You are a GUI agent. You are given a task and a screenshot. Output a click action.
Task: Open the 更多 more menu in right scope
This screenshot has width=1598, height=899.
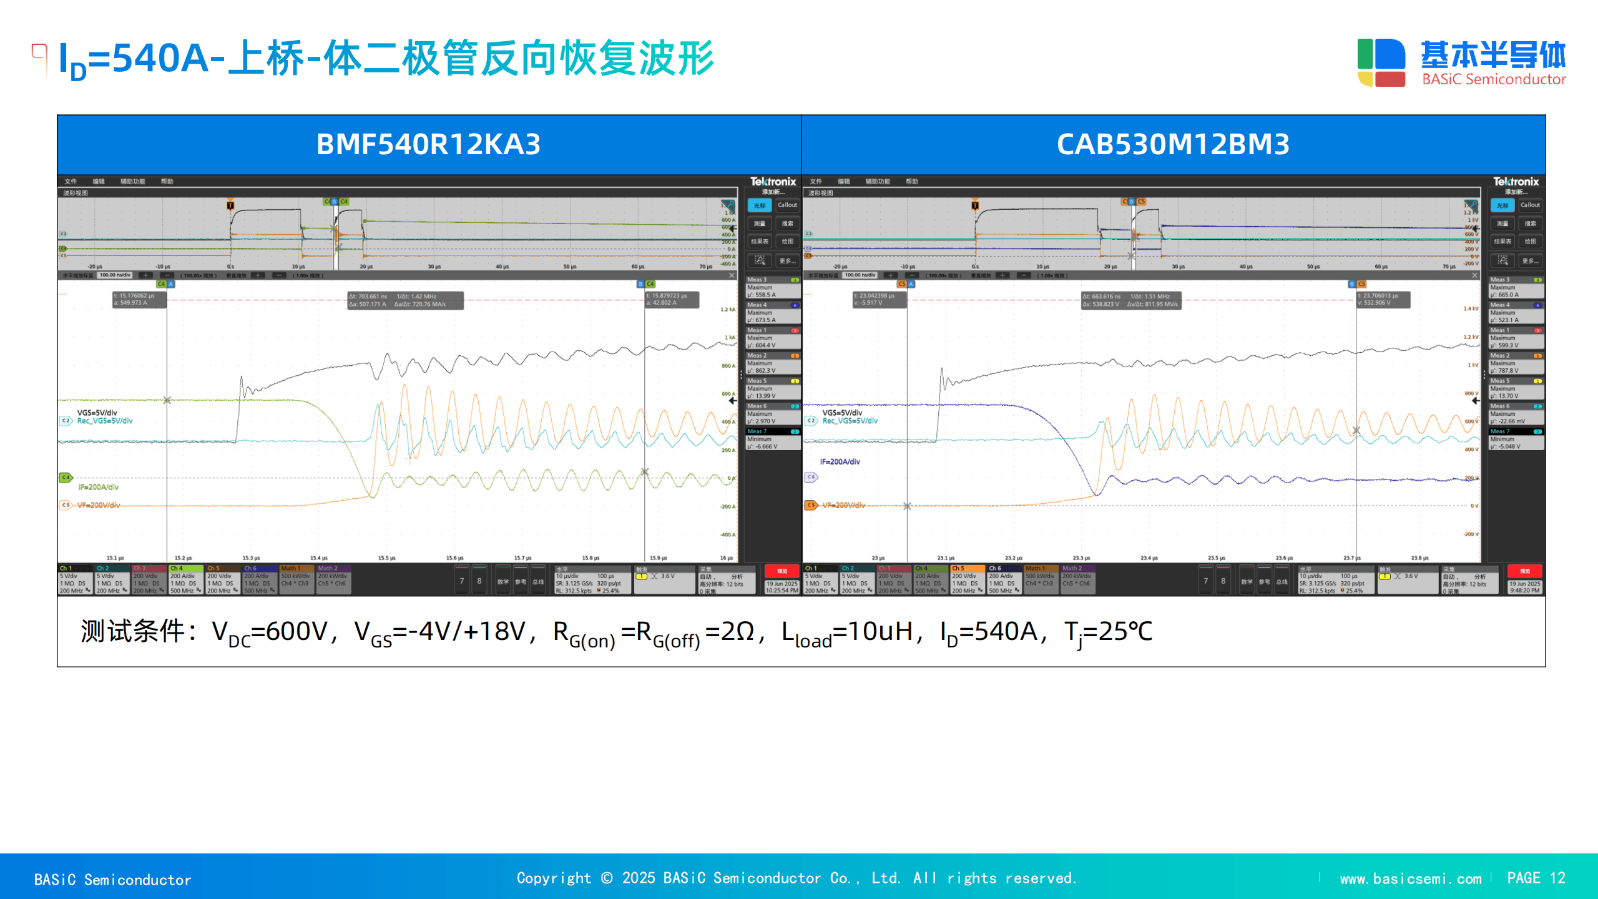1529,260
